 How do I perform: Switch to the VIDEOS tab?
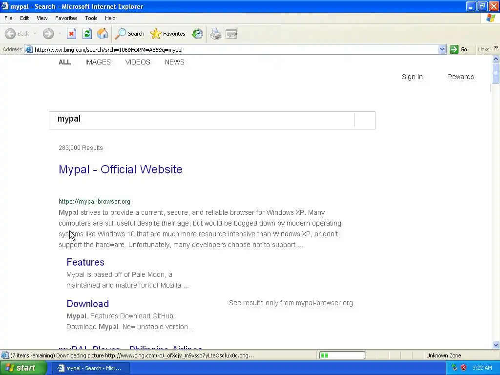click(x=138, y=62)
